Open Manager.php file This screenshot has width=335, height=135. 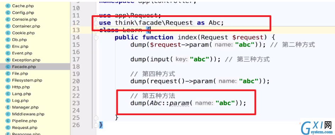point(25,107)
